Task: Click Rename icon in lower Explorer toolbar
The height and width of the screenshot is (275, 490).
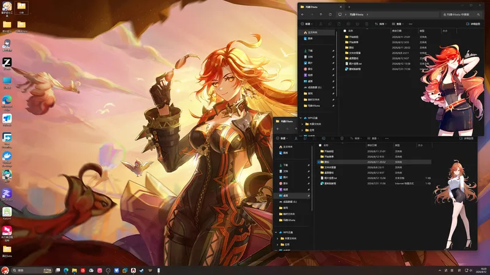Action: [323, 139]
